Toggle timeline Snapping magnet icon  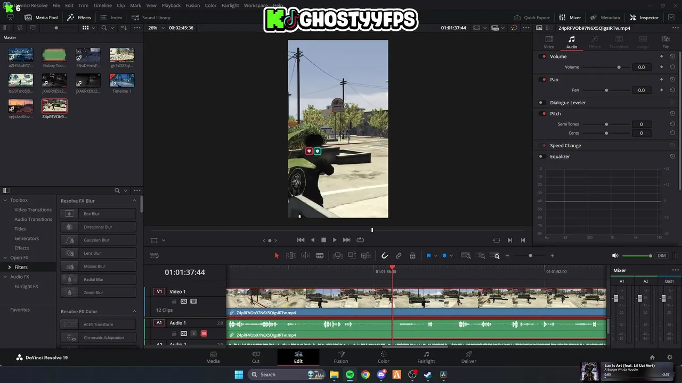pos(385,256)
